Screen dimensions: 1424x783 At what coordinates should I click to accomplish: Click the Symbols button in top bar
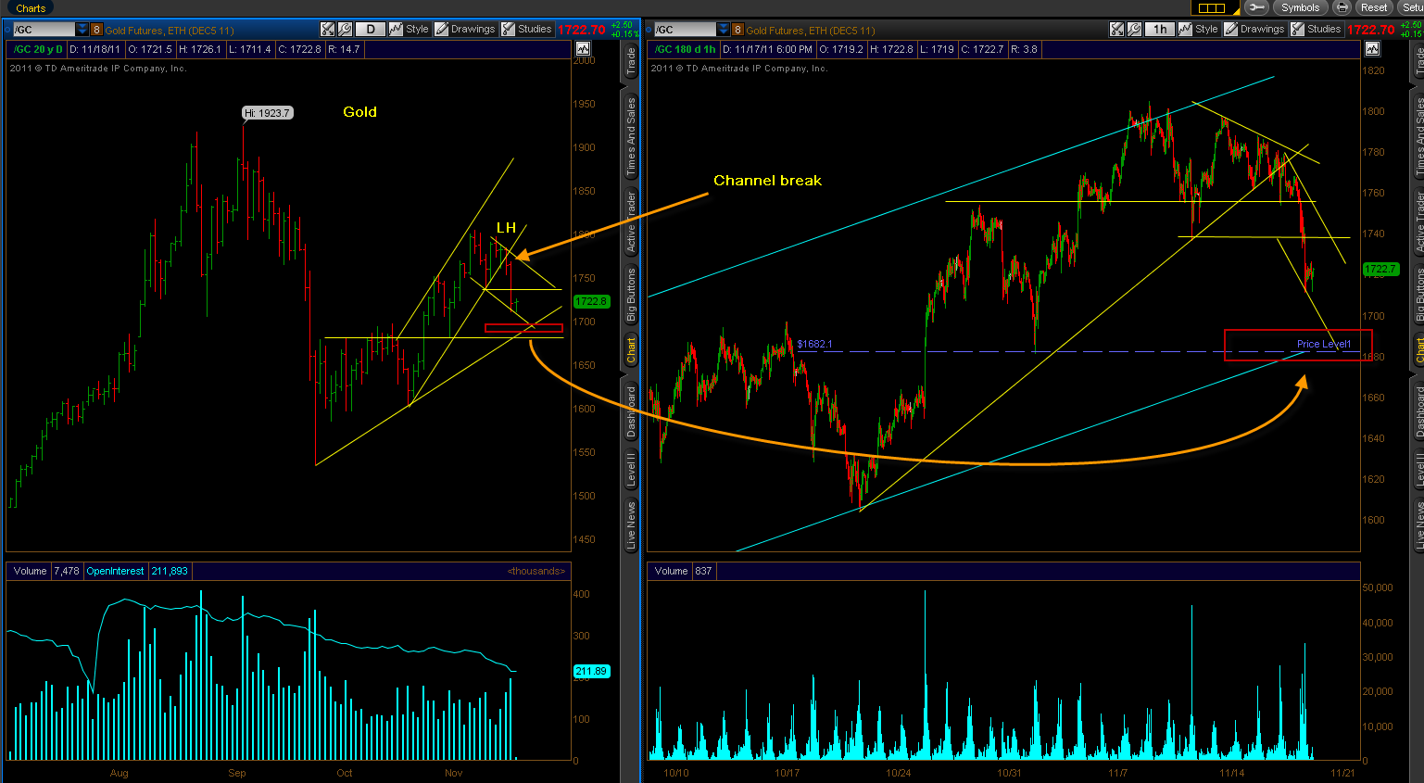pos(1300,7)
